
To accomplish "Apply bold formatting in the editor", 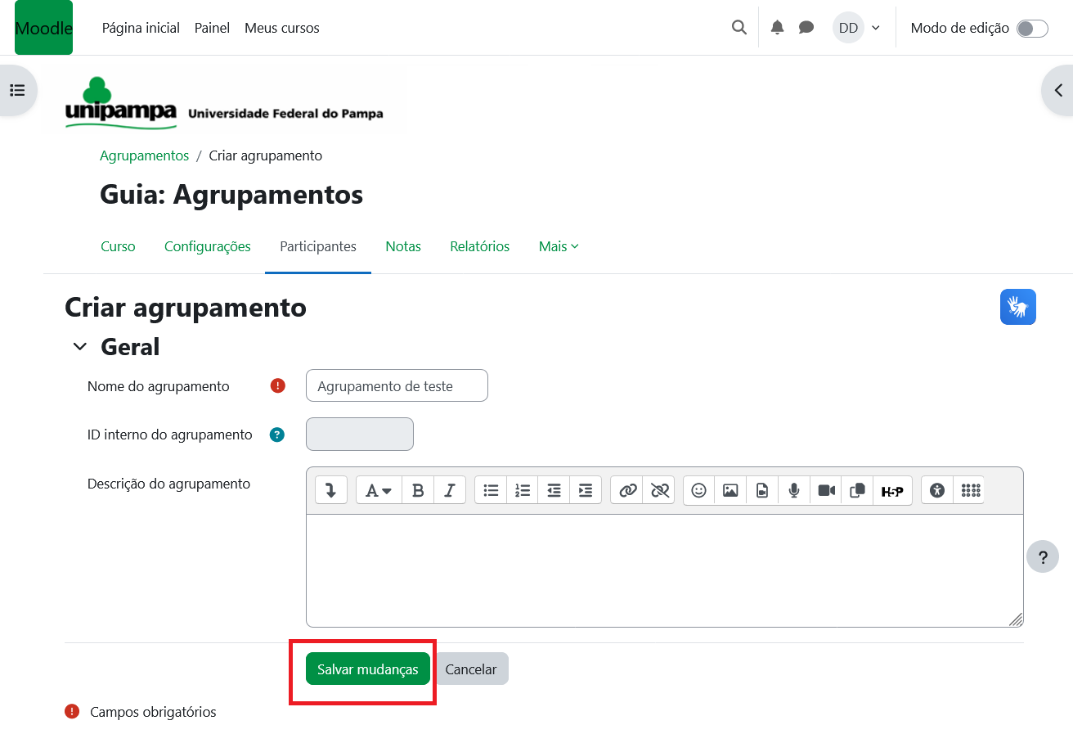I will click(418, 489).
